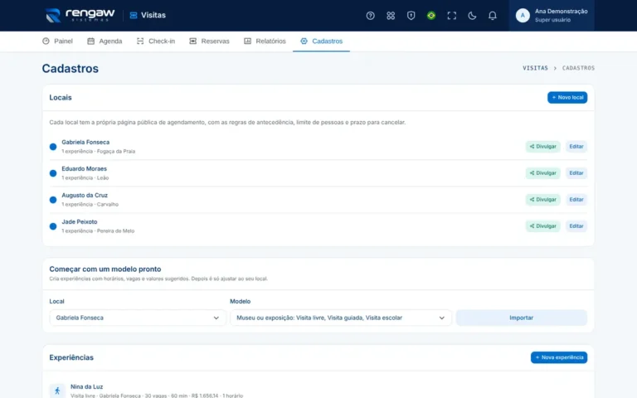Click the Brazil flag language icon
The image size is (637, 398).
[x=431, y=16]
